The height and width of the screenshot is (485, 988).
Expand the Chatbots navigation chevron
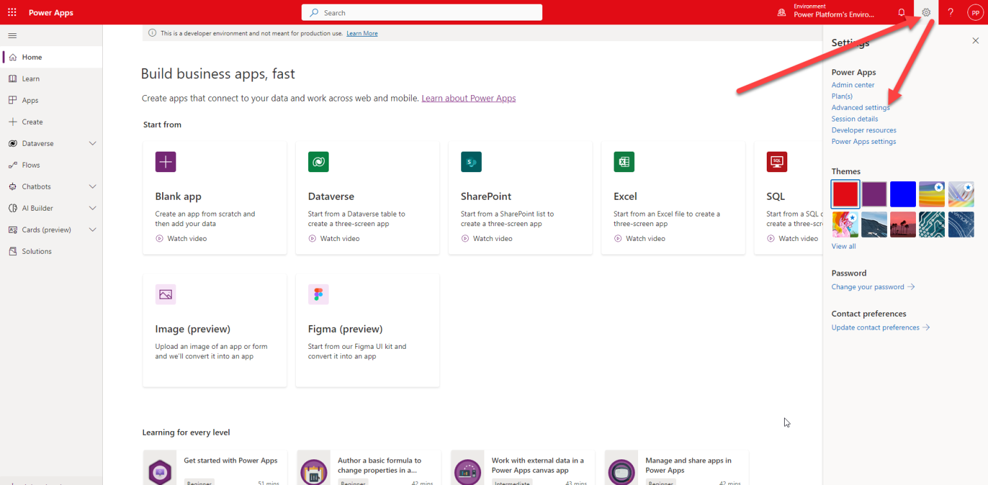tap(93, 186)
